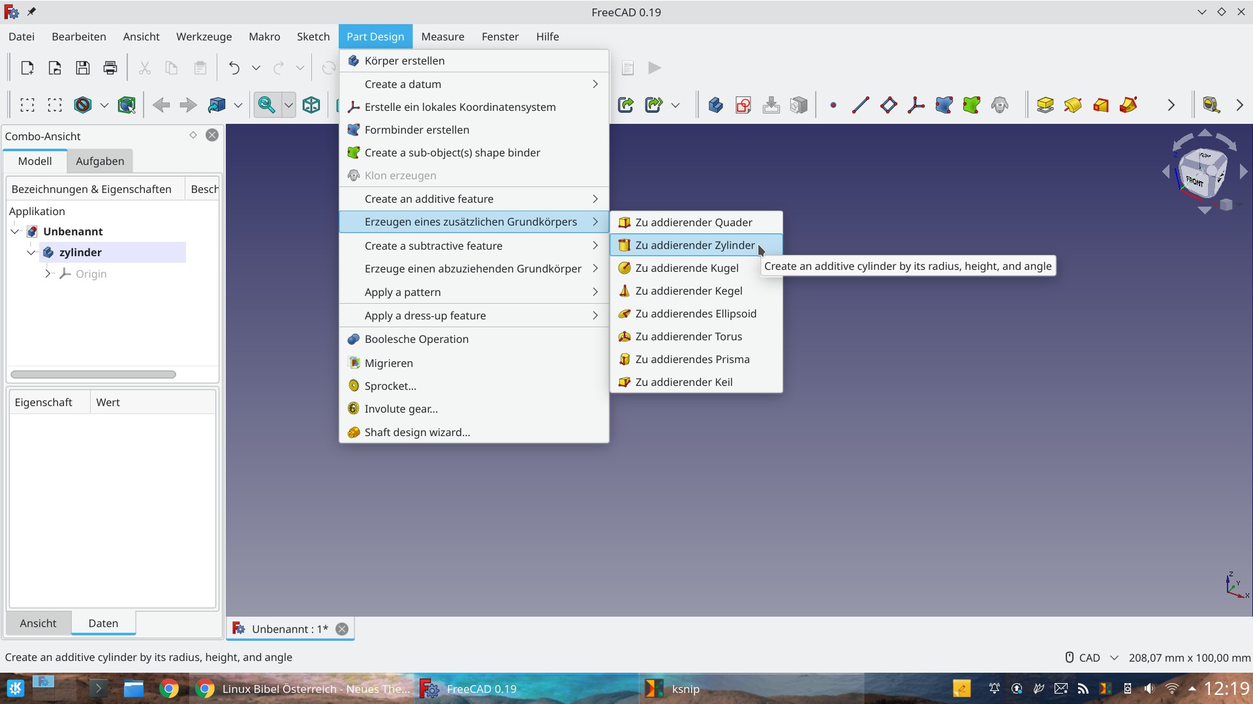Select the Revolution tool icon
Image resolution: width=1253 pixels, height=704 pixels.
(x=1072, y=105)
